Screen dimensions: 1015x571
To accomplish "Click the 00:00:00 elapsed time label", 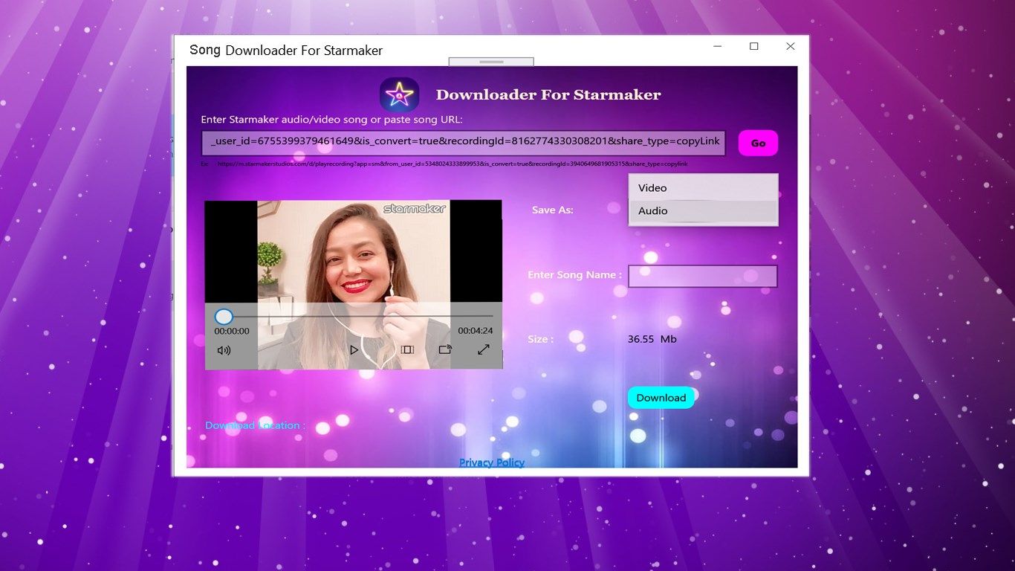I will tap(232, 331).
